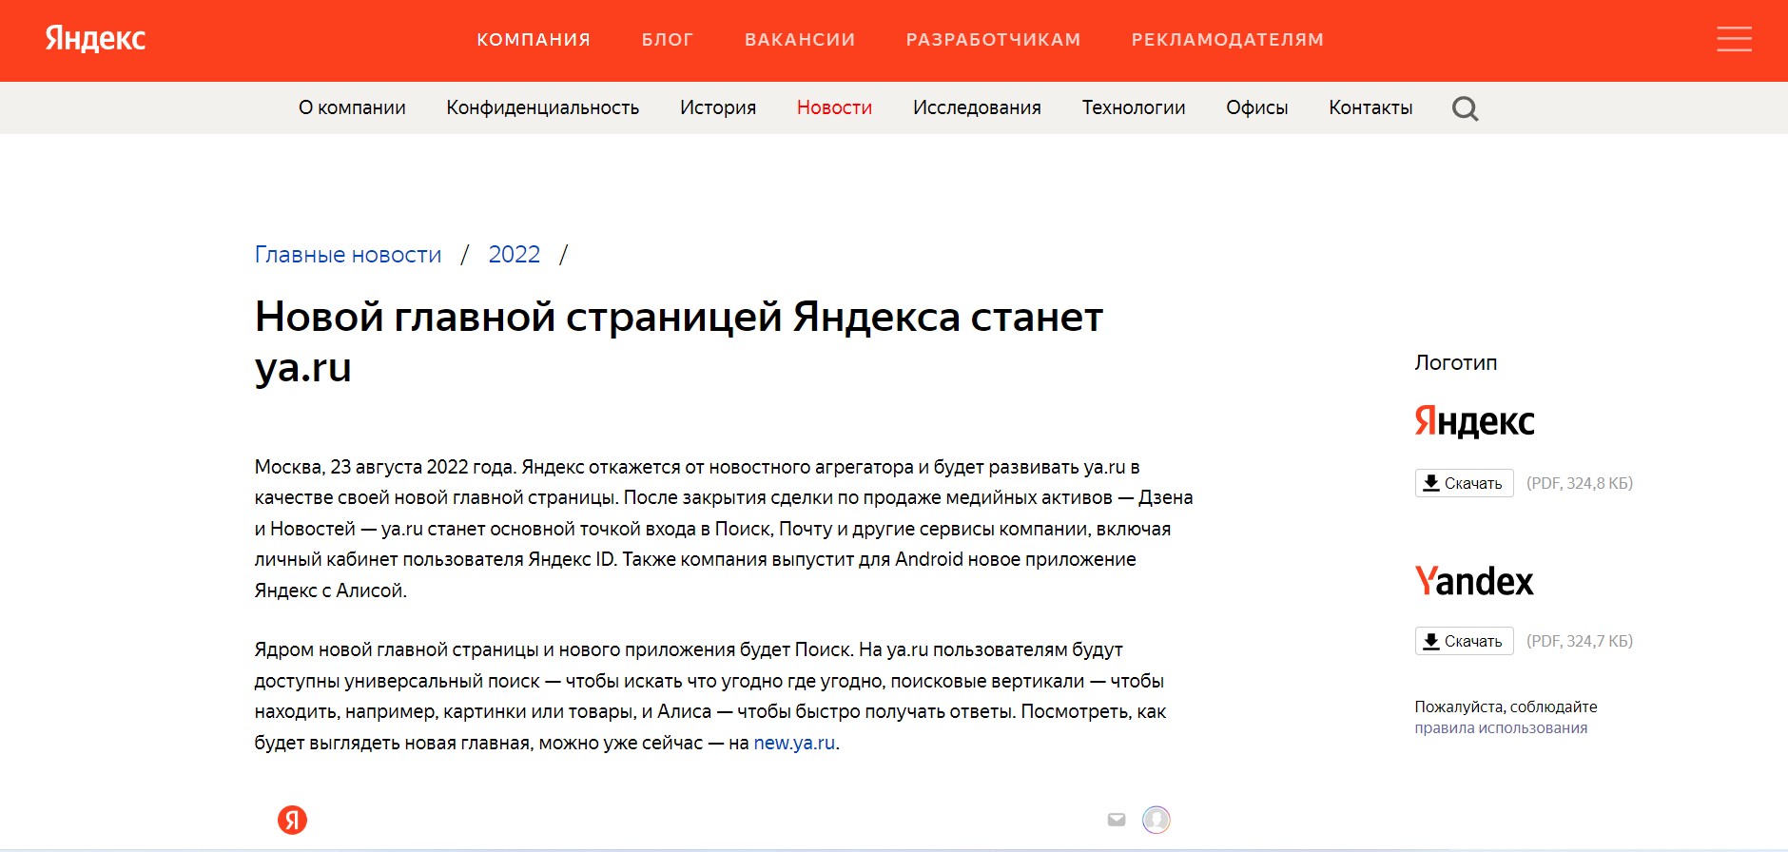Open the КОМПАНИЯ top menu

click(534, 40)
